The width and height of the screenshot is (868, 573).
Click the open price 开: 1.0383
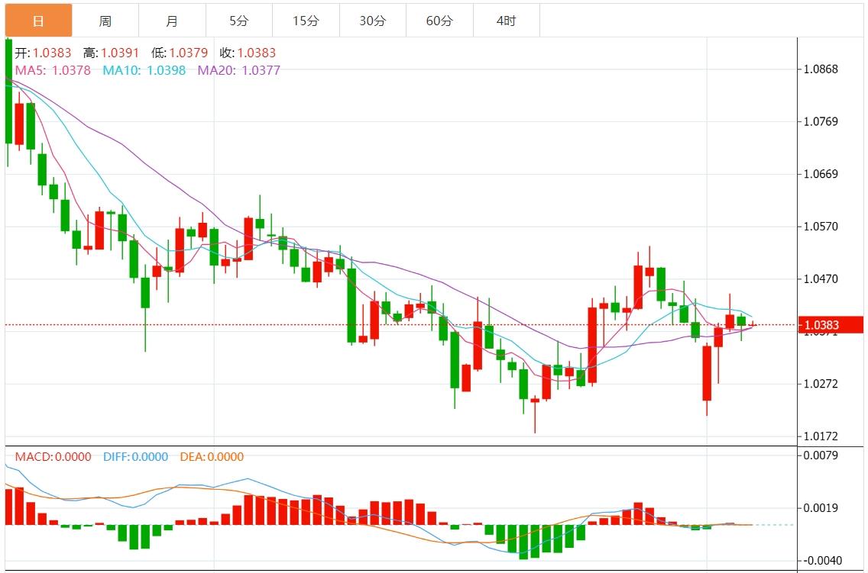click(44, 53)
